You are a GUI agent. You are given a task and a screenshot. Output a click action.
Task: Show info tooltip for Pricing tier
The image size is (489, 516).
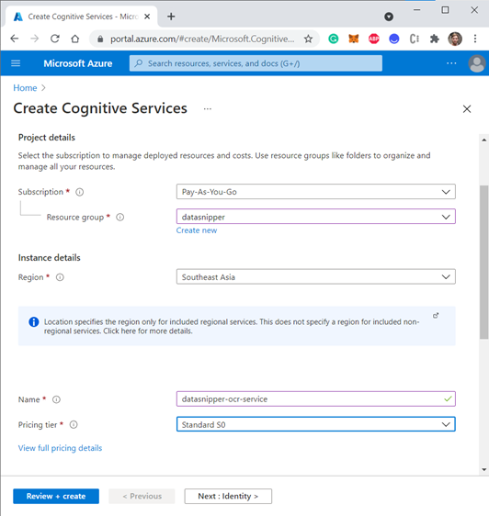tap(74, 425)
